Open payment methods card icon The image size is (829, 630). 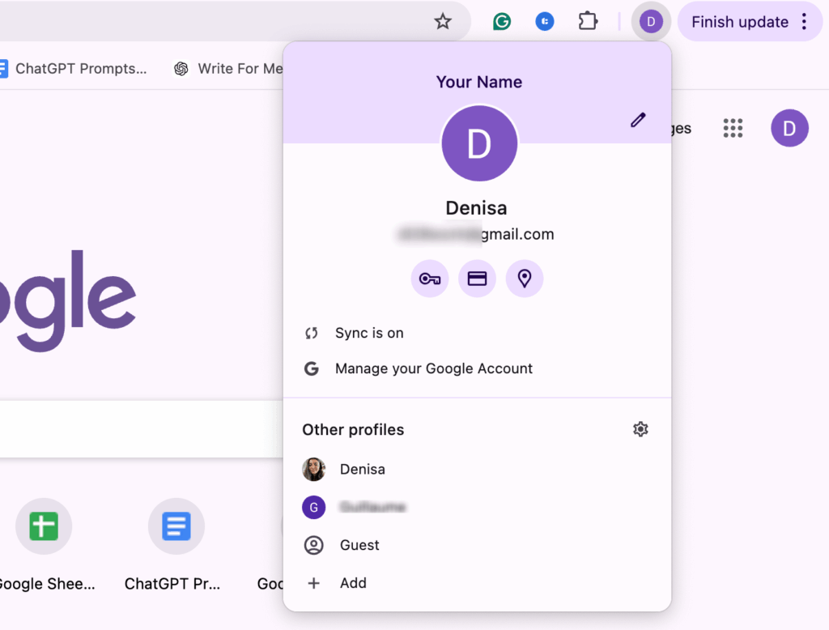tap(477, 279)
